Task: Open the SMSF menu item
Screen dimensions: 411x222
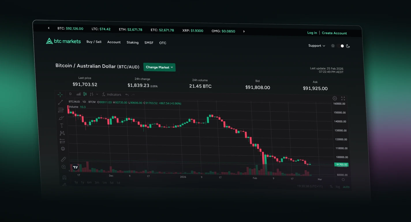Action: coord(149,43)
